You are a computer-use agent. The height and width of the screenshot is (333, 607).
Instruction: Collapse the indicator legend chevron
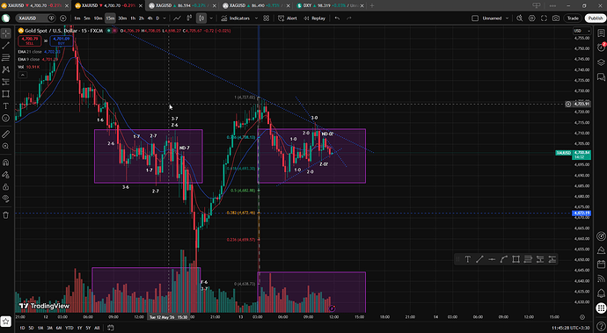coord(23,75)
